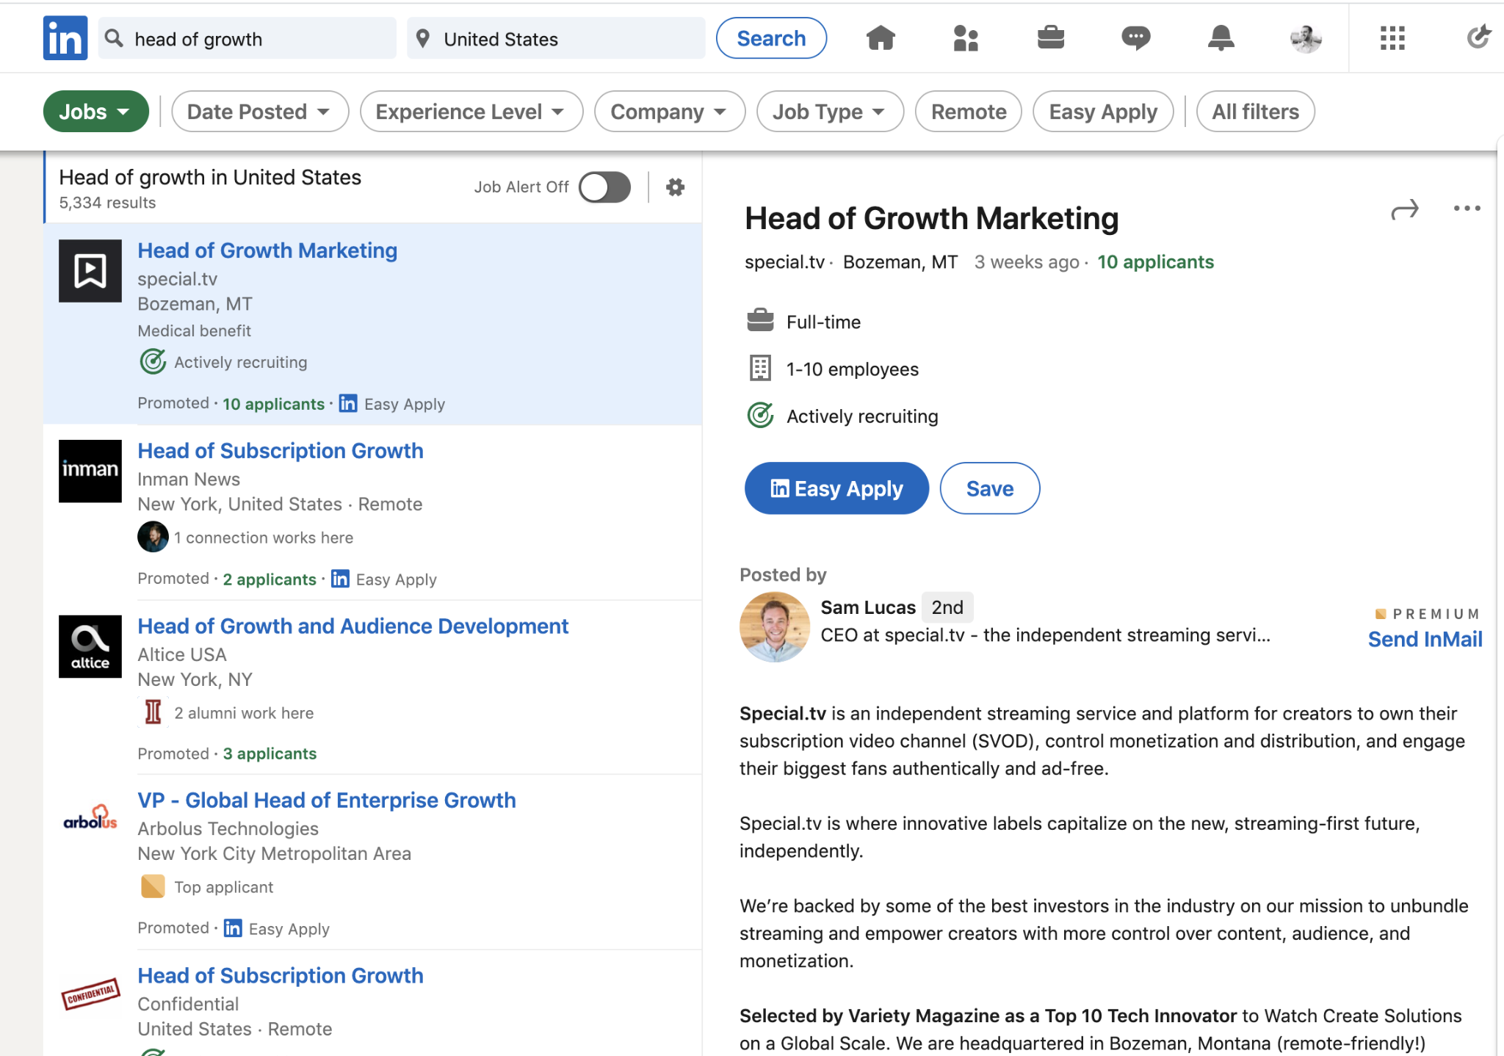This screenshot has height=1056, width=1504.
Task: Click Sam Lucas profile photo
Action: pyautogui.click(x=775, y=626)
